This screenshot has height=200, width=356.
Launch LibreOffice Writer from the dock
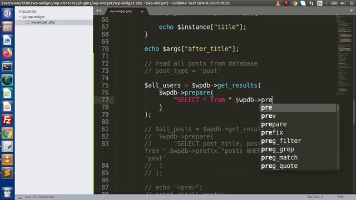point(7,41)
